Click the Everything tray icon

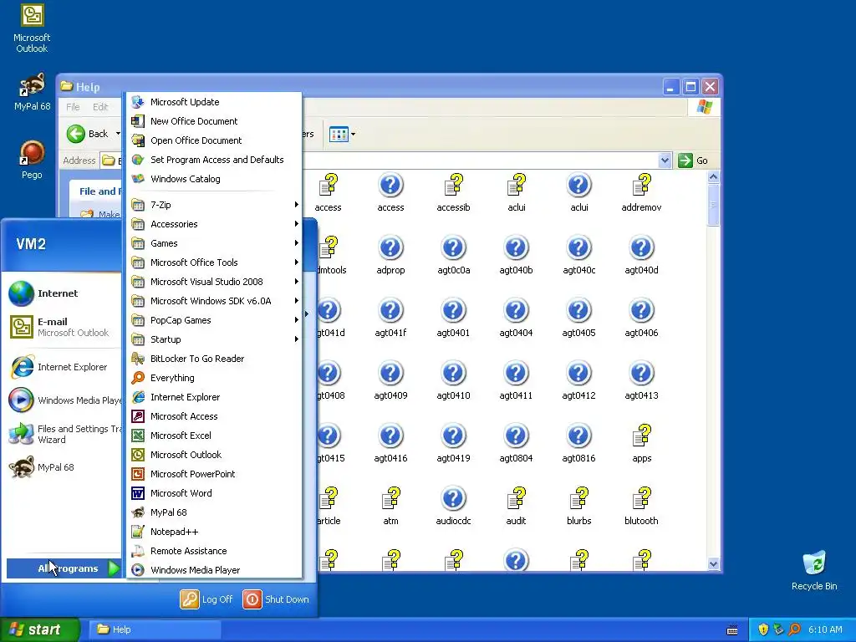point(794,629)
